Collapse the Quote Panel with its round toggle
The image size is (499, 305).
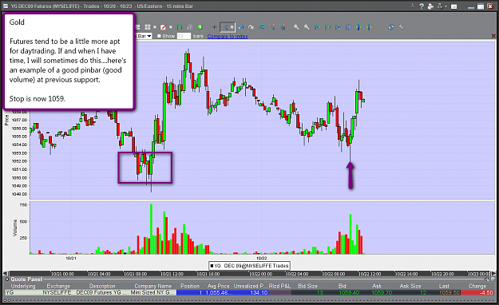coord(7,279)
